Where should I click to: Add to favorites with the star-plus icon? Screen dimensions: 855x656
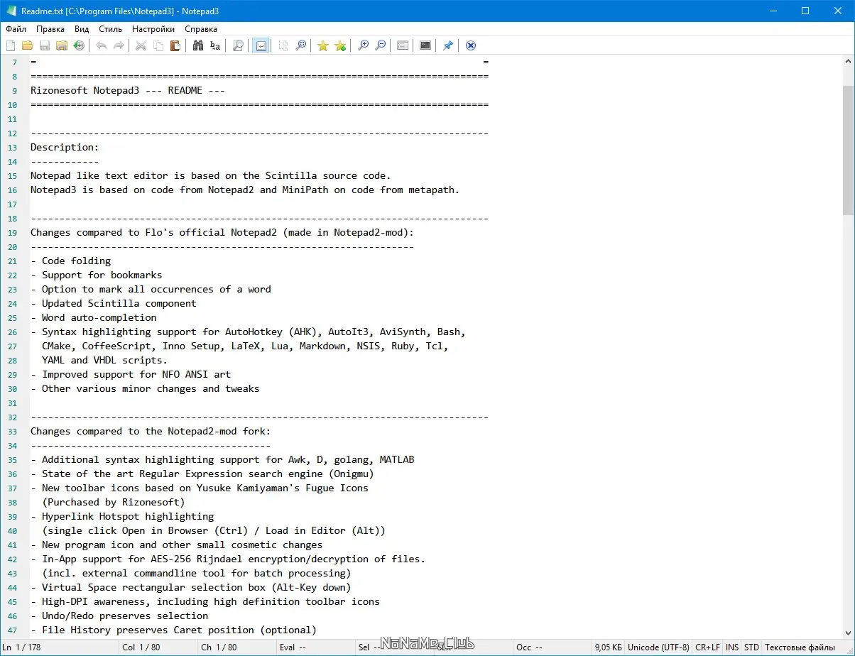tap(340, 45)
